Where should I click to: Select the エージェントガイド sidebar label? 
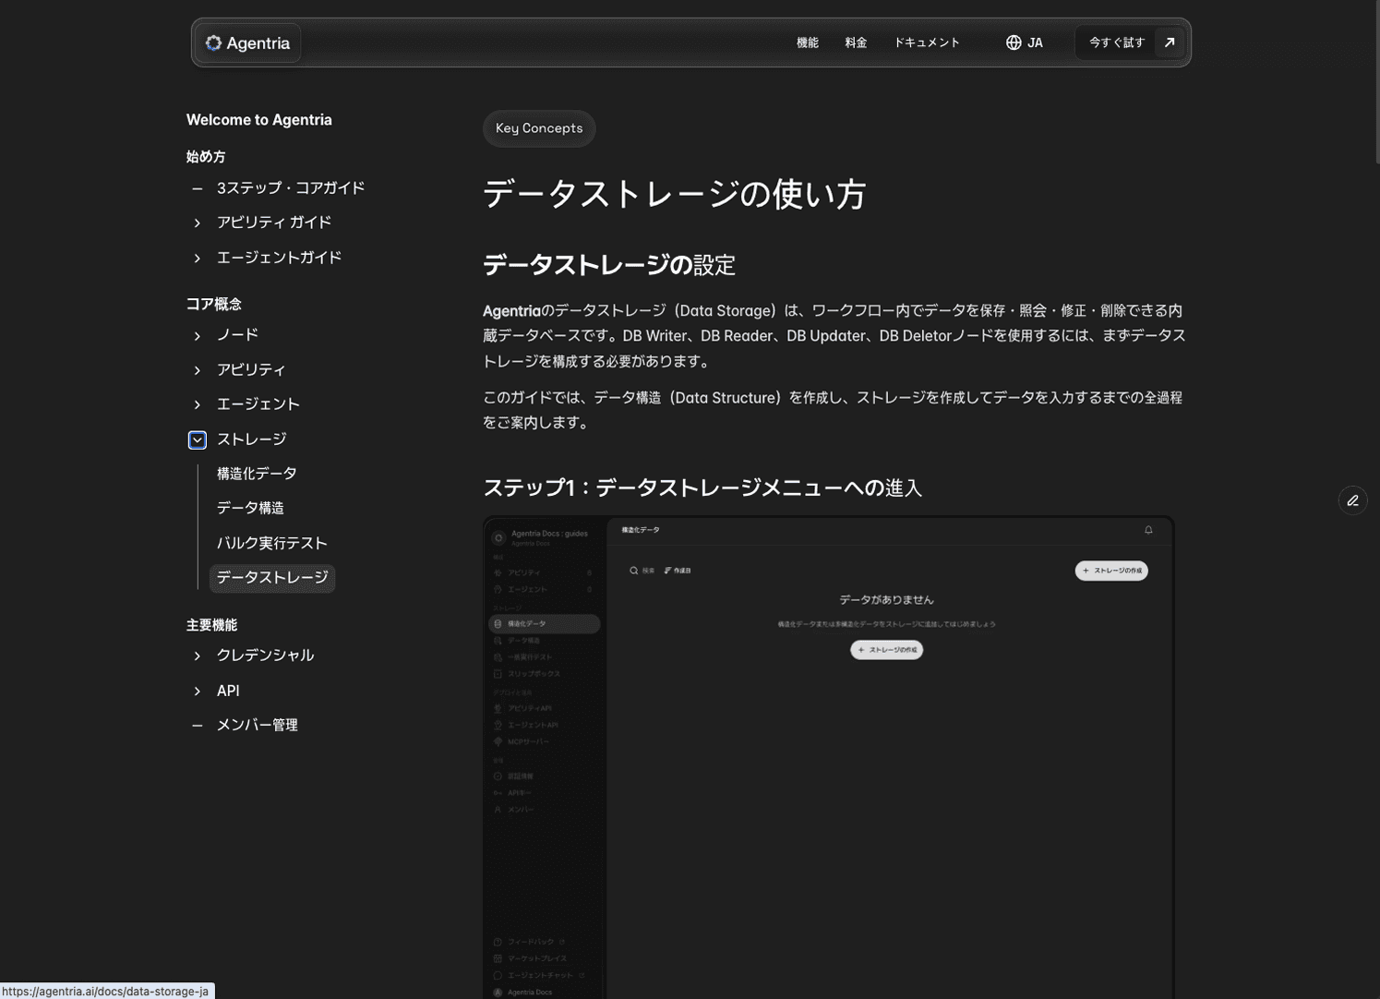(x=279, y=258)
